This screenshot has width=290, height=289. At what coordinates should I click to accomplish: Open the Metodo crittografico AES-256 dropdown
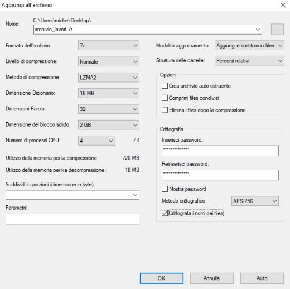pos(255,201)
